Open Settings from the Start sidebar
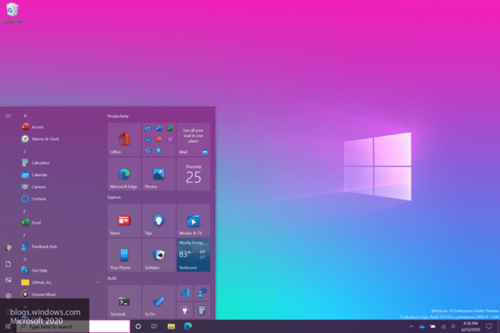 tap(7, 296)
